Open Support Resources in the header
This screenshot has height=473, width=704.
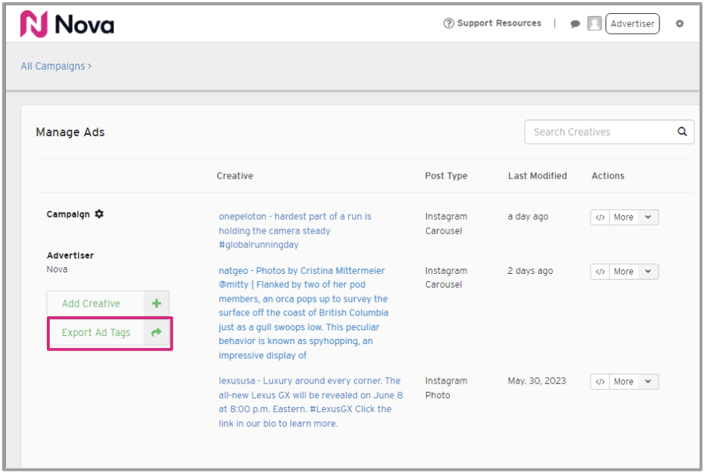tap(493, 23)
